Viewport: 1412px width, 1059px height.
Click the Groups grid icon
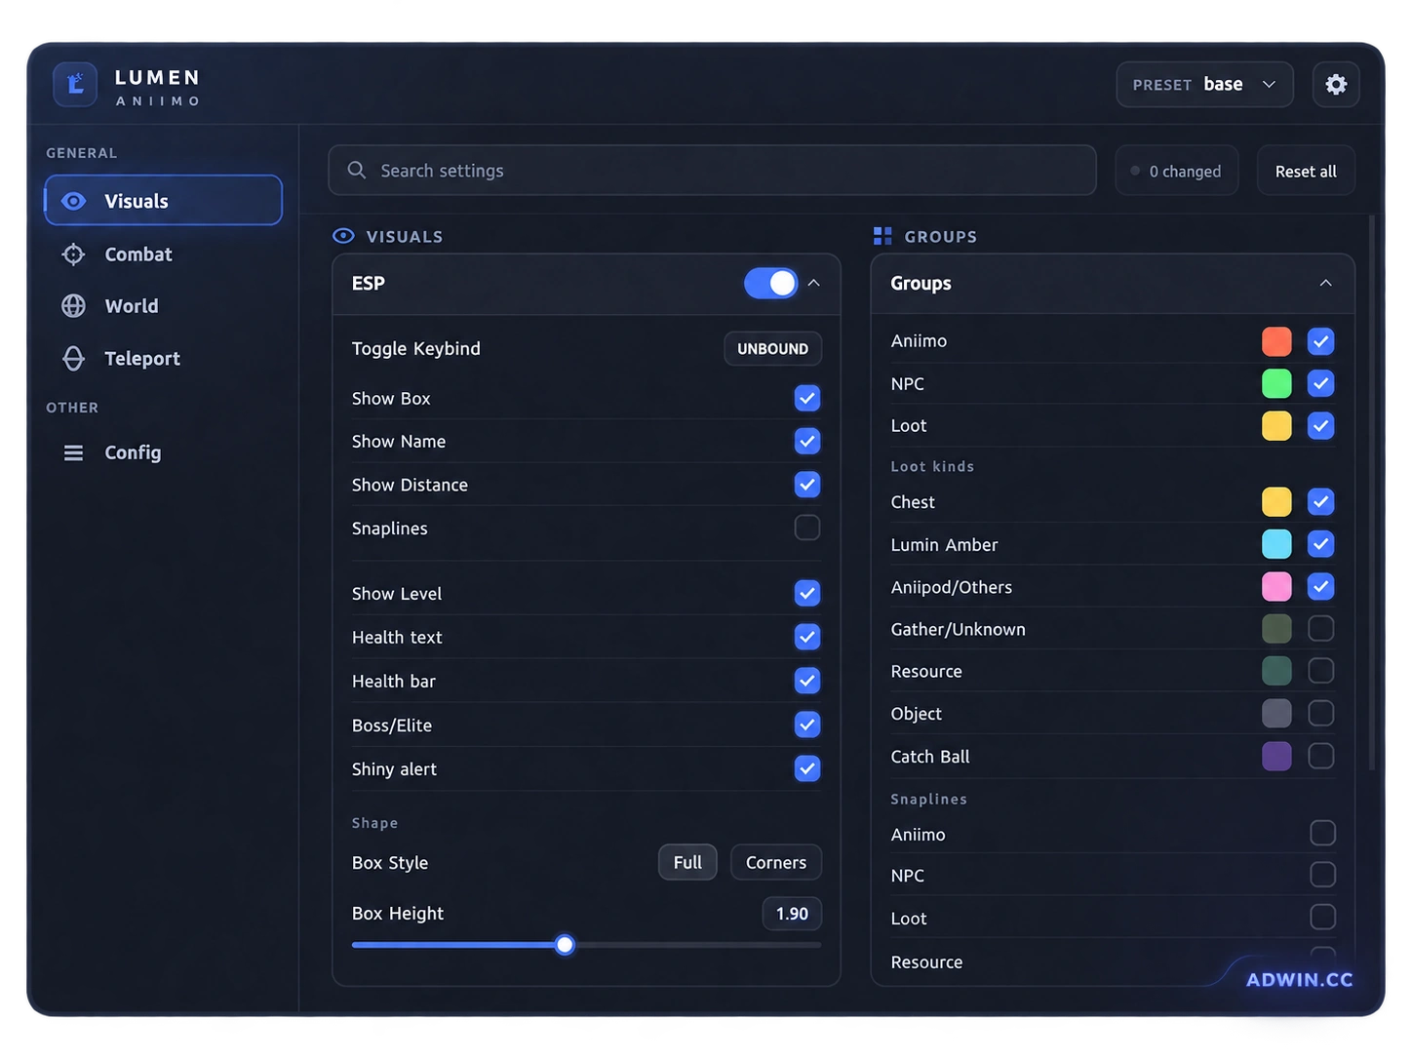(882, 236)
